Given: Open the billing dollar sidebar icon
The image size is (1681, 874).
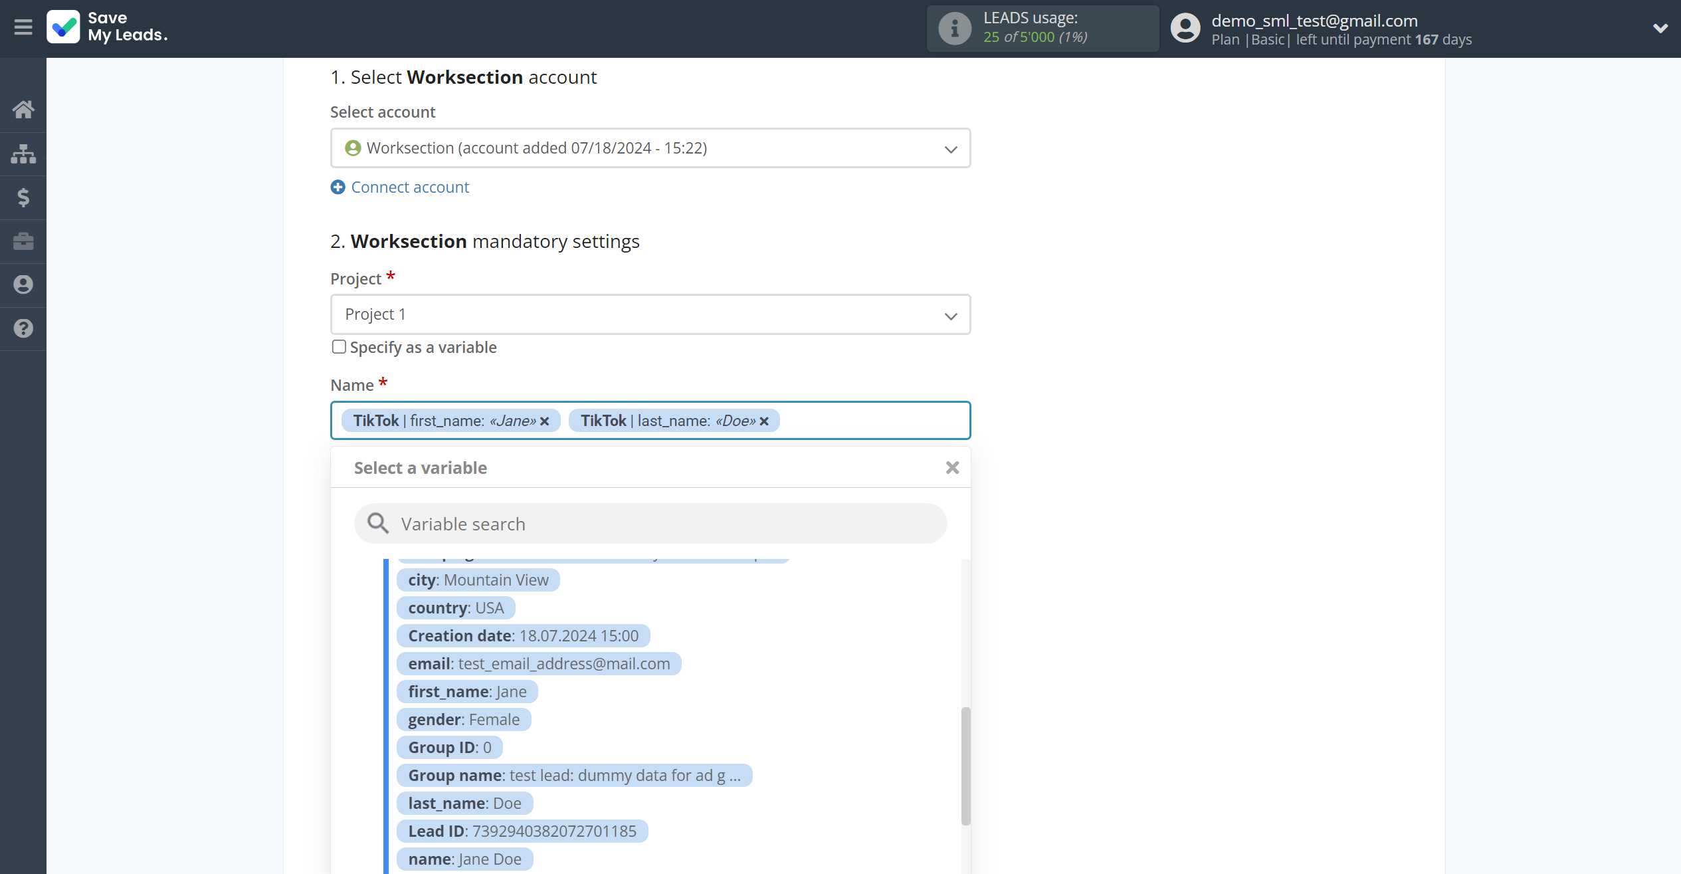Looking at the screenshot, I should (23, 197).
